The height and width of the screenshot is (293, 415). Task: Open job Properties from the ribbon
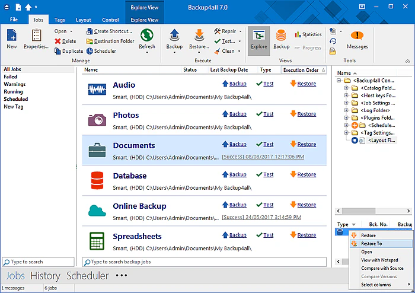36,39
